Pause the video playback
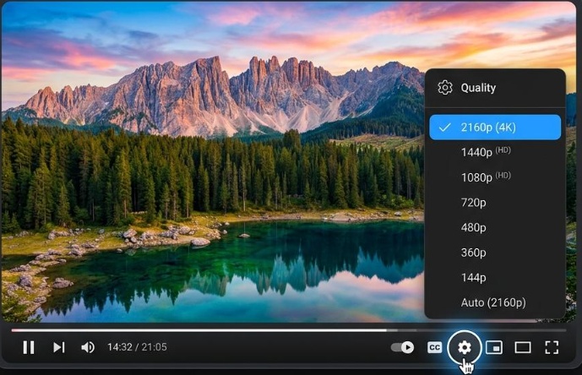Viewport: 582px width, 375px height. click(x=29, y=347)
